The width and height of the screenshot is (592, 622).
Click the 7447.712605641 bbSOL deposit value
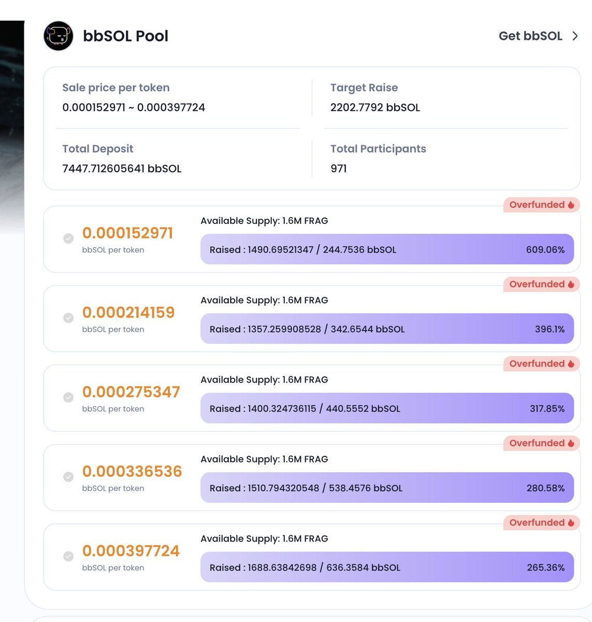tap(122, 168)
